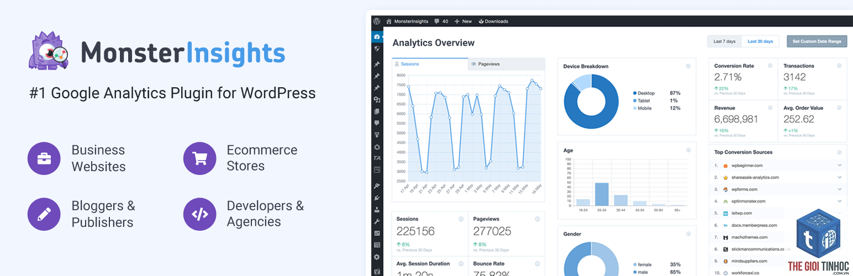This screenshot has width=853, height=276.
Task: Click the machothemes.com source entry
Action: [750, 237]
